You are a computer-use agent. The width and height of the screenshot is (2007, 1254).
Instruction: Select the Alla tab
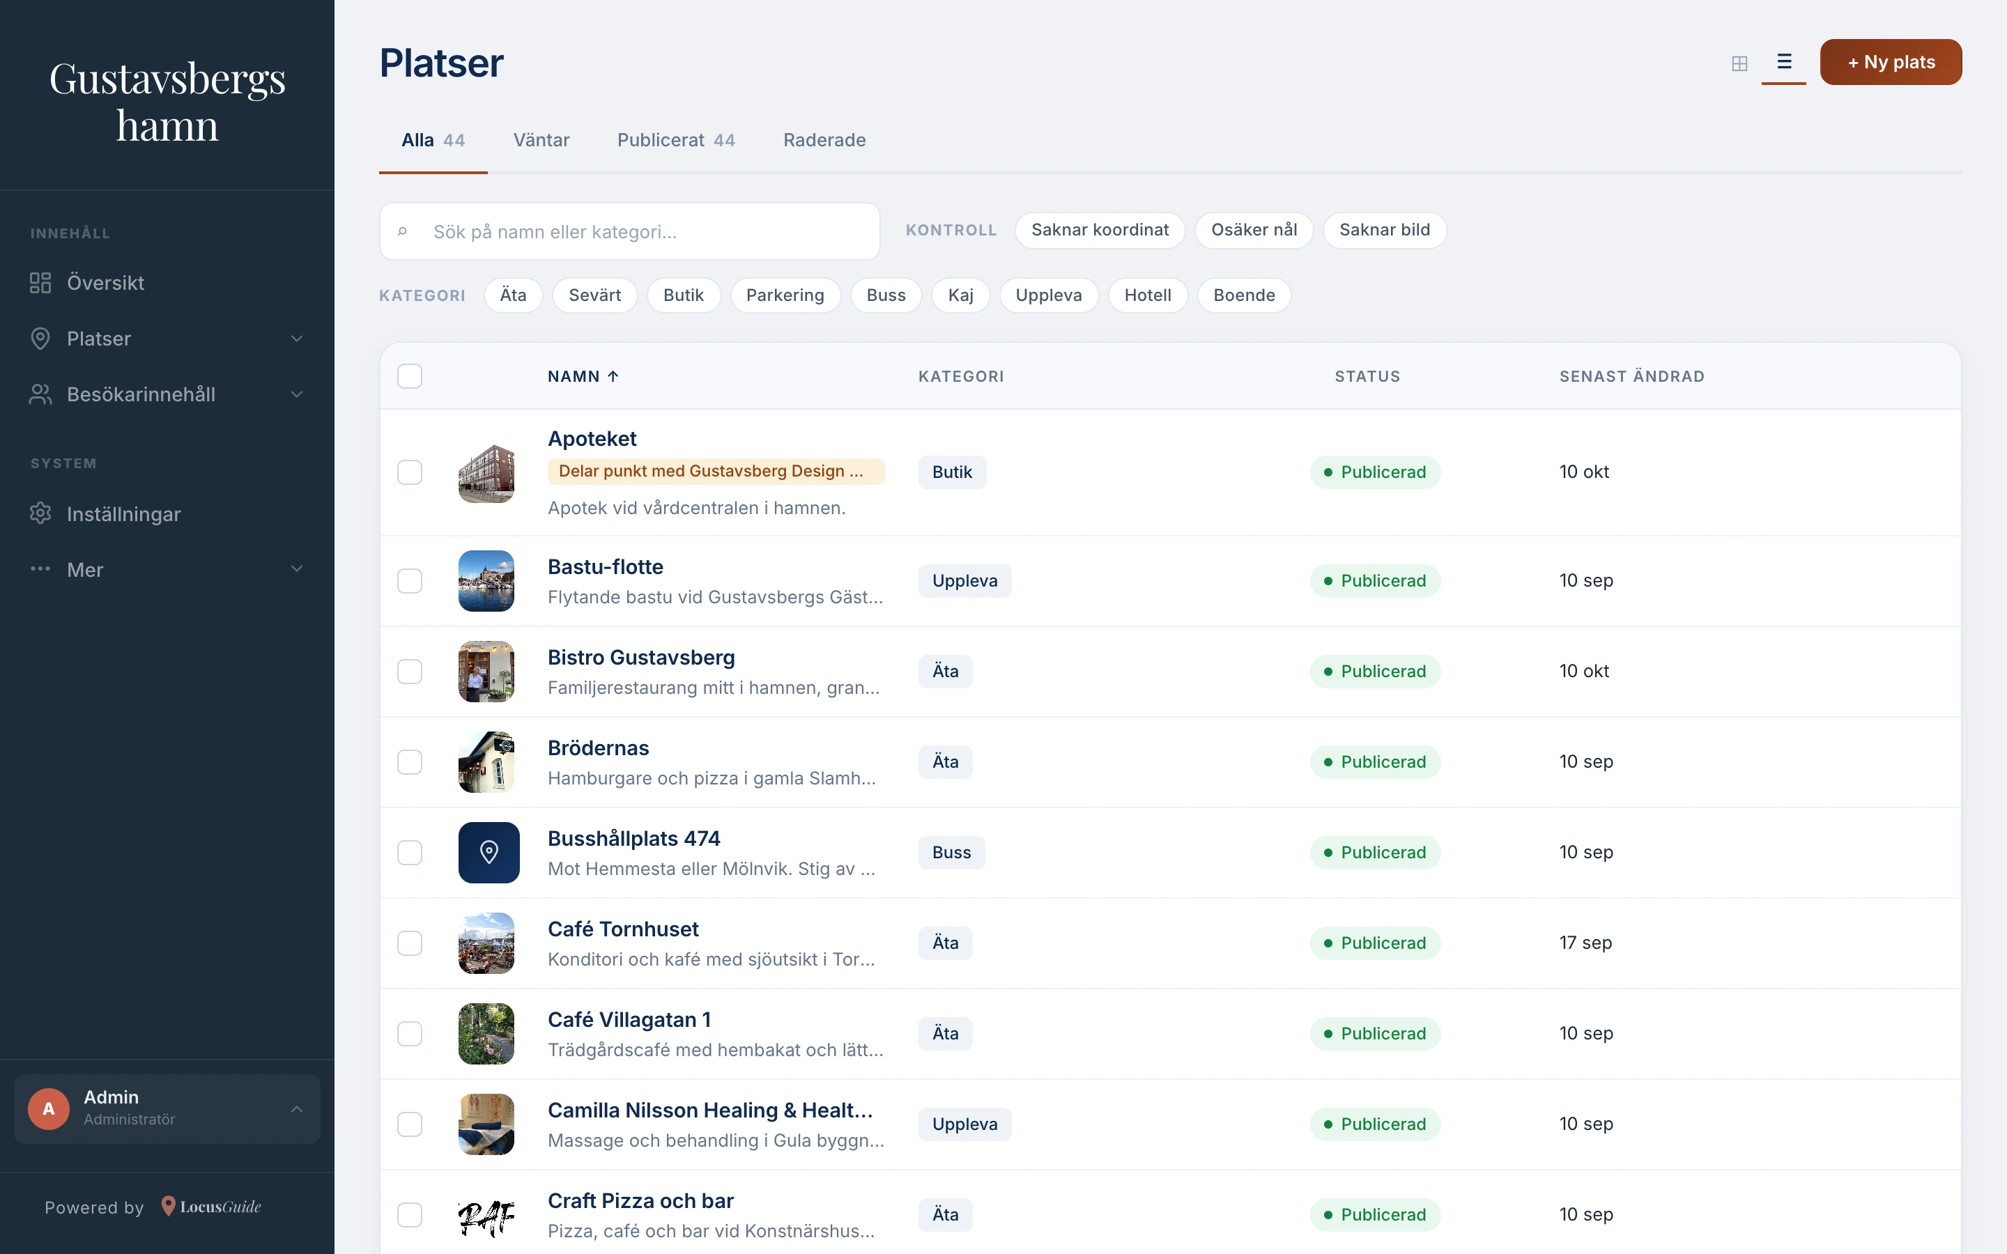click(433, 140)
